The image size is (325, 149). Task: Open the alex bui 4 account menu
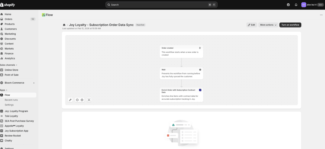pos(312,5)
